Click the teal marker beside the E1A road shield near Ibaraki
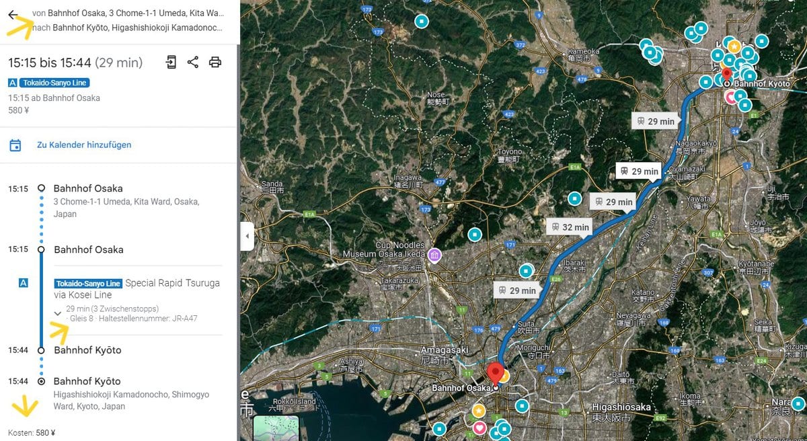The width and height of the screenshot is (807, 441). coord(574,198)
